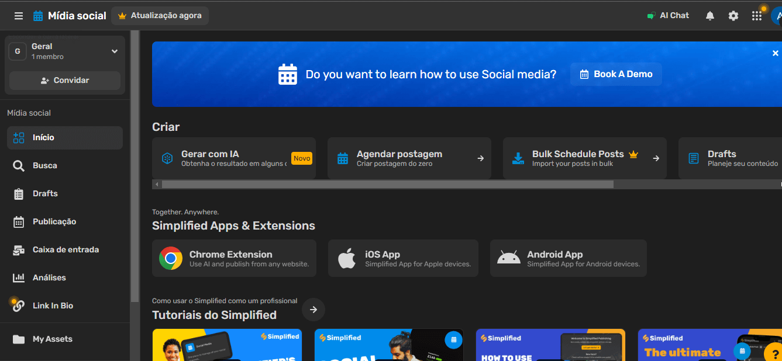Click the Gerar com IA hexagon icon
Image resolution: width=782 pixels, height=361 pixels.
click(x=167, y=158)
